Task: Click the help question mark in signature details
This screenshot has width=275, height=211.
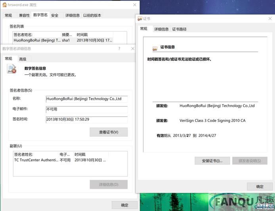Action: click(x=119, y=49)
